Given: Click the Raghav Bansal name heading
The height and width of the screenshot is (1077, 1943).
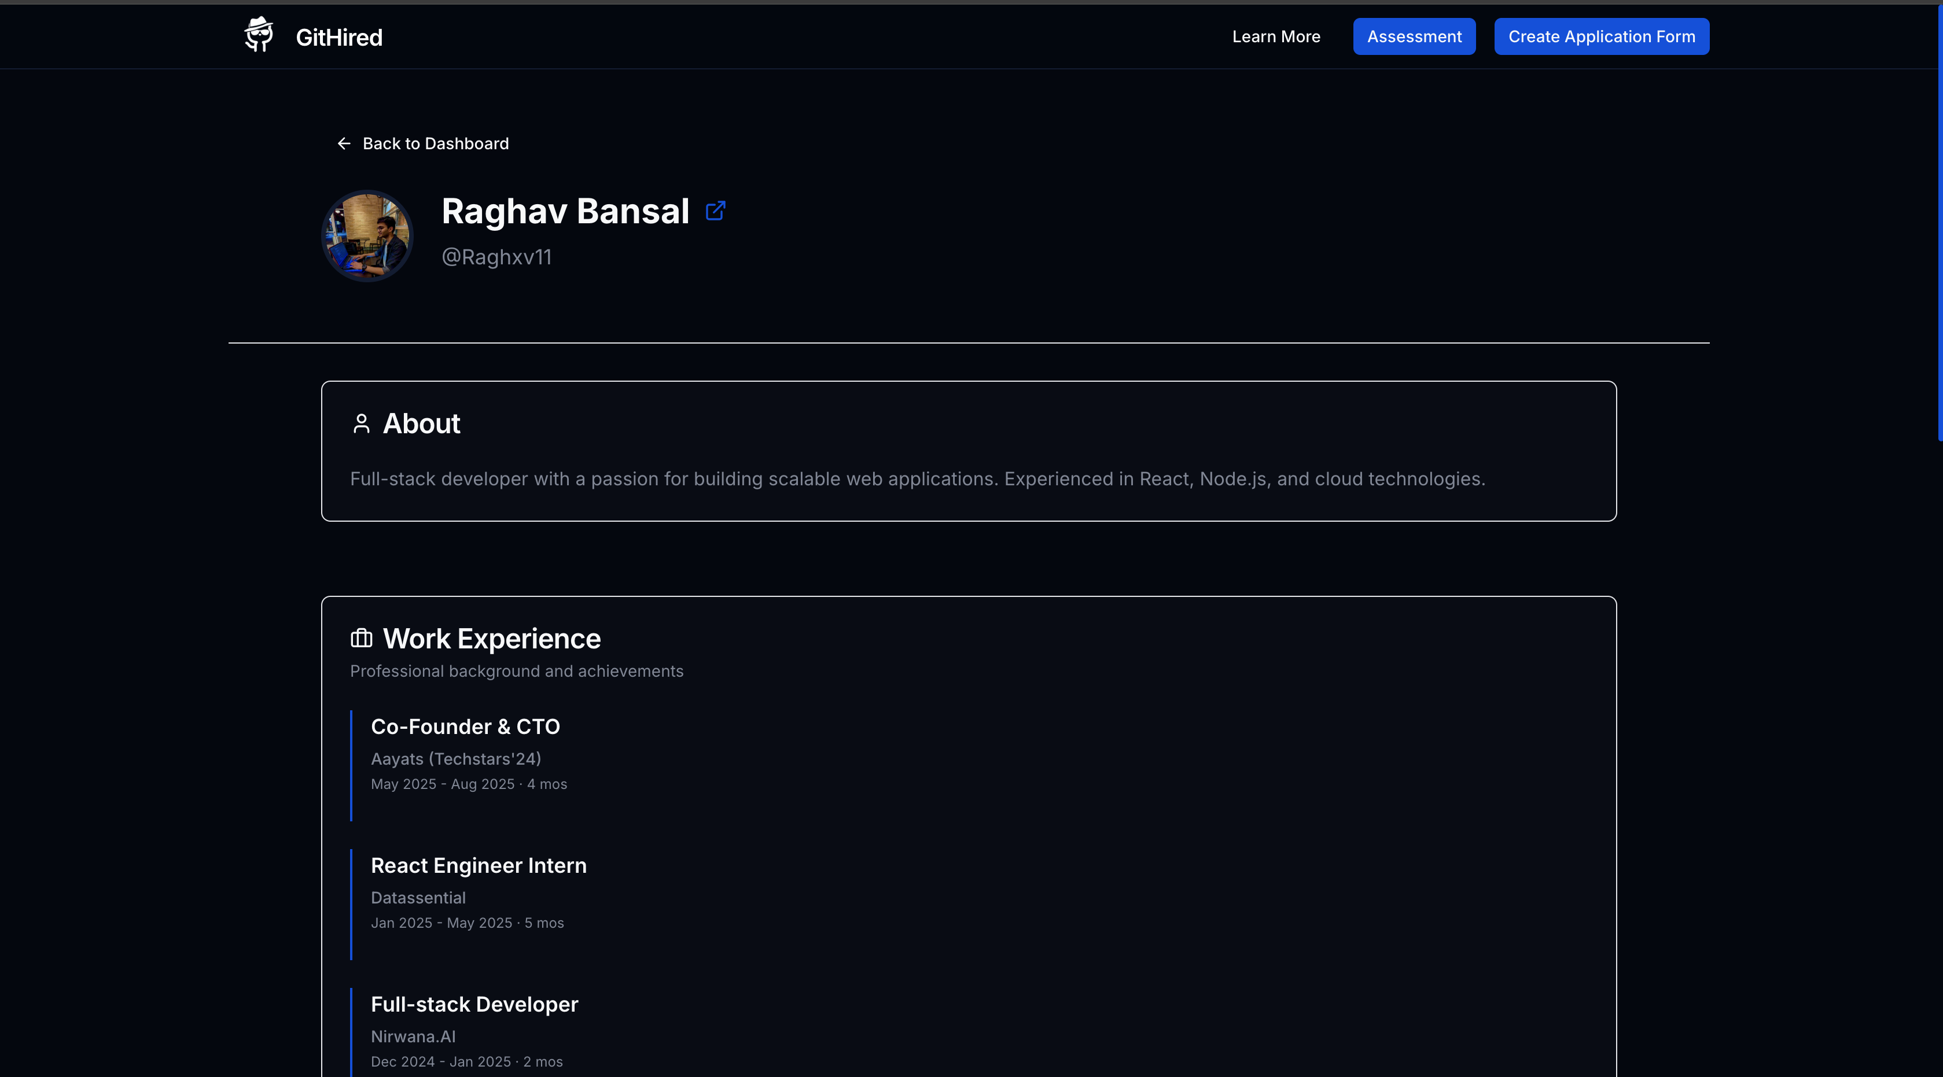Looking at the screenshot, I should (x=565, y=211).
